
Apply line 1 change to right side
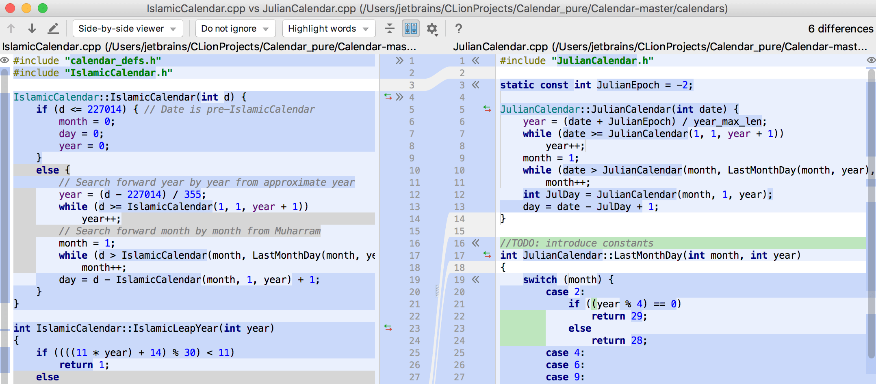click(x=399, y=61)
